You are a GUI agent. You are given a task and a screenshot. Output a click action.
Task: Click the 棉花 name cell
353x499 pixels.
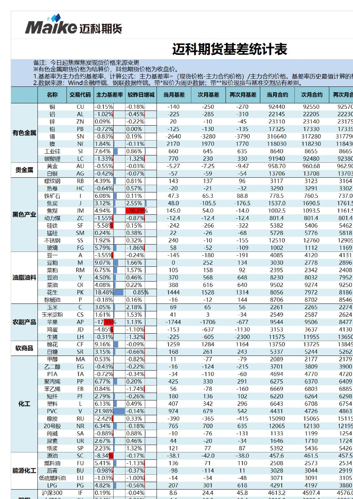point(52,345)
